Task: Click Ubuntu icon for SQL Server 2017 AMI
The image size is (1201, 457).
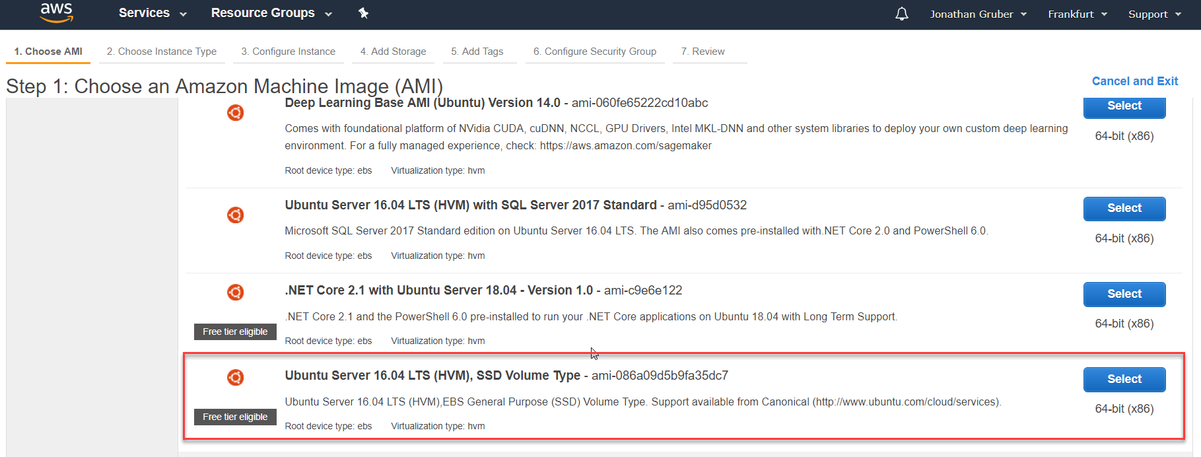Action: pos(236,215)
